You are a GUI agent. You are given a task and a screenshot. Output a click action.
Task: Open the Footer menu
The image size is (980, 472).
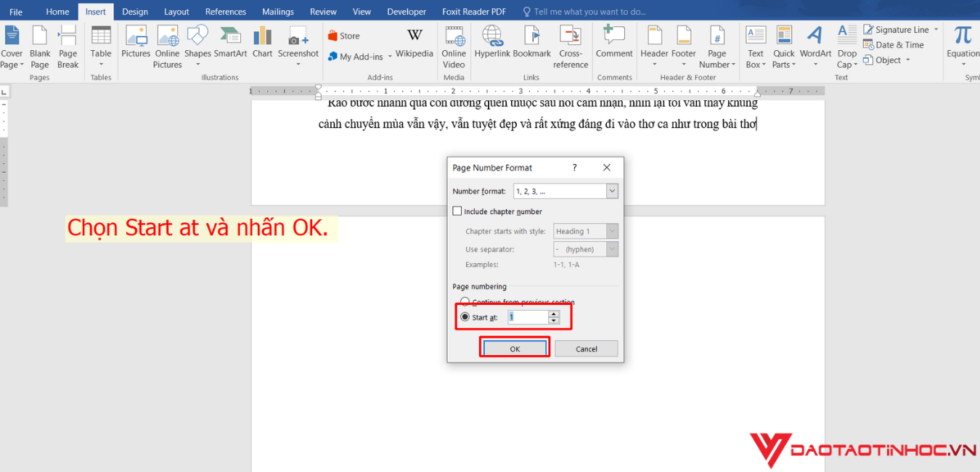coord(684,47)
